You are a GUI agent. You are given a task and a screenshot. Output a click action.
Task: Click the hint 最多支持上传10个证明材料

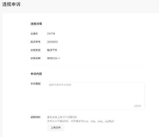coord(62,117)
